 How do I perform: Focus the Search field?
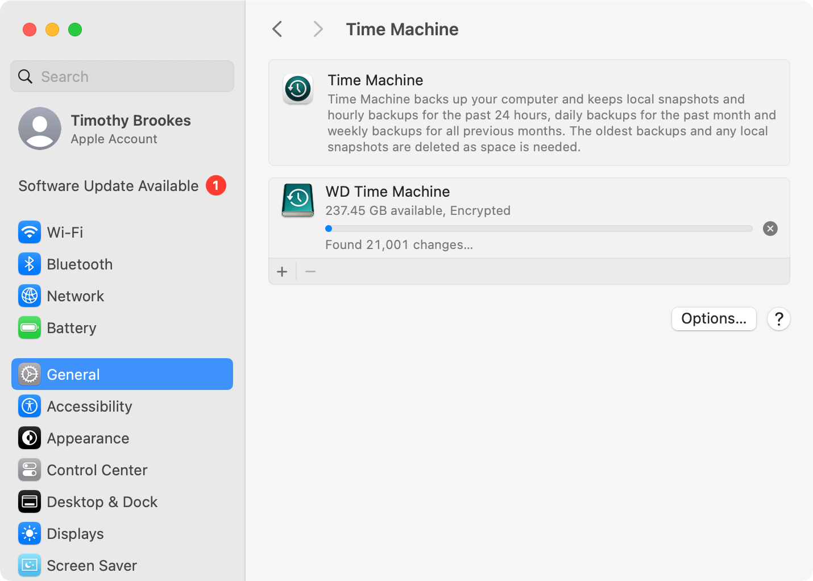pyautogui.click(x=122, y=76)
